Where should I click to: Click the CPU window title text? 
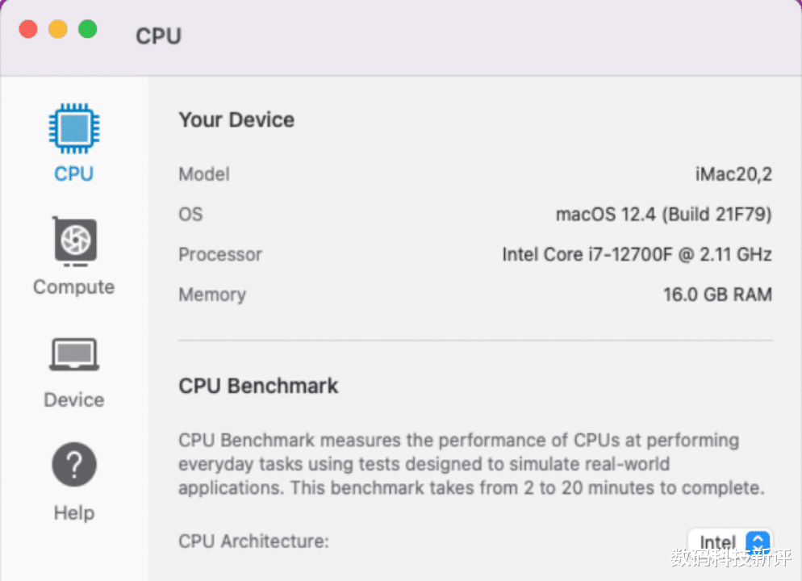coord(158,36)
